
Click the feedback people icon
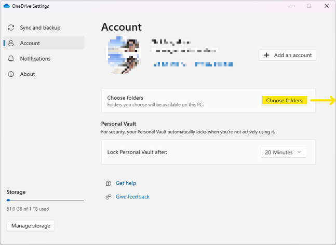point(109,197)
